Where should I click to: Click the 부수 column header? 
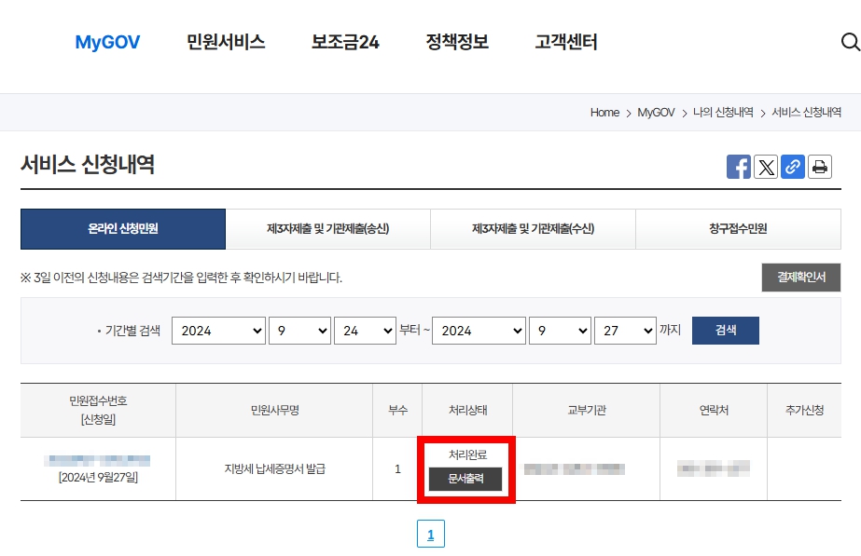click(398, 410)
